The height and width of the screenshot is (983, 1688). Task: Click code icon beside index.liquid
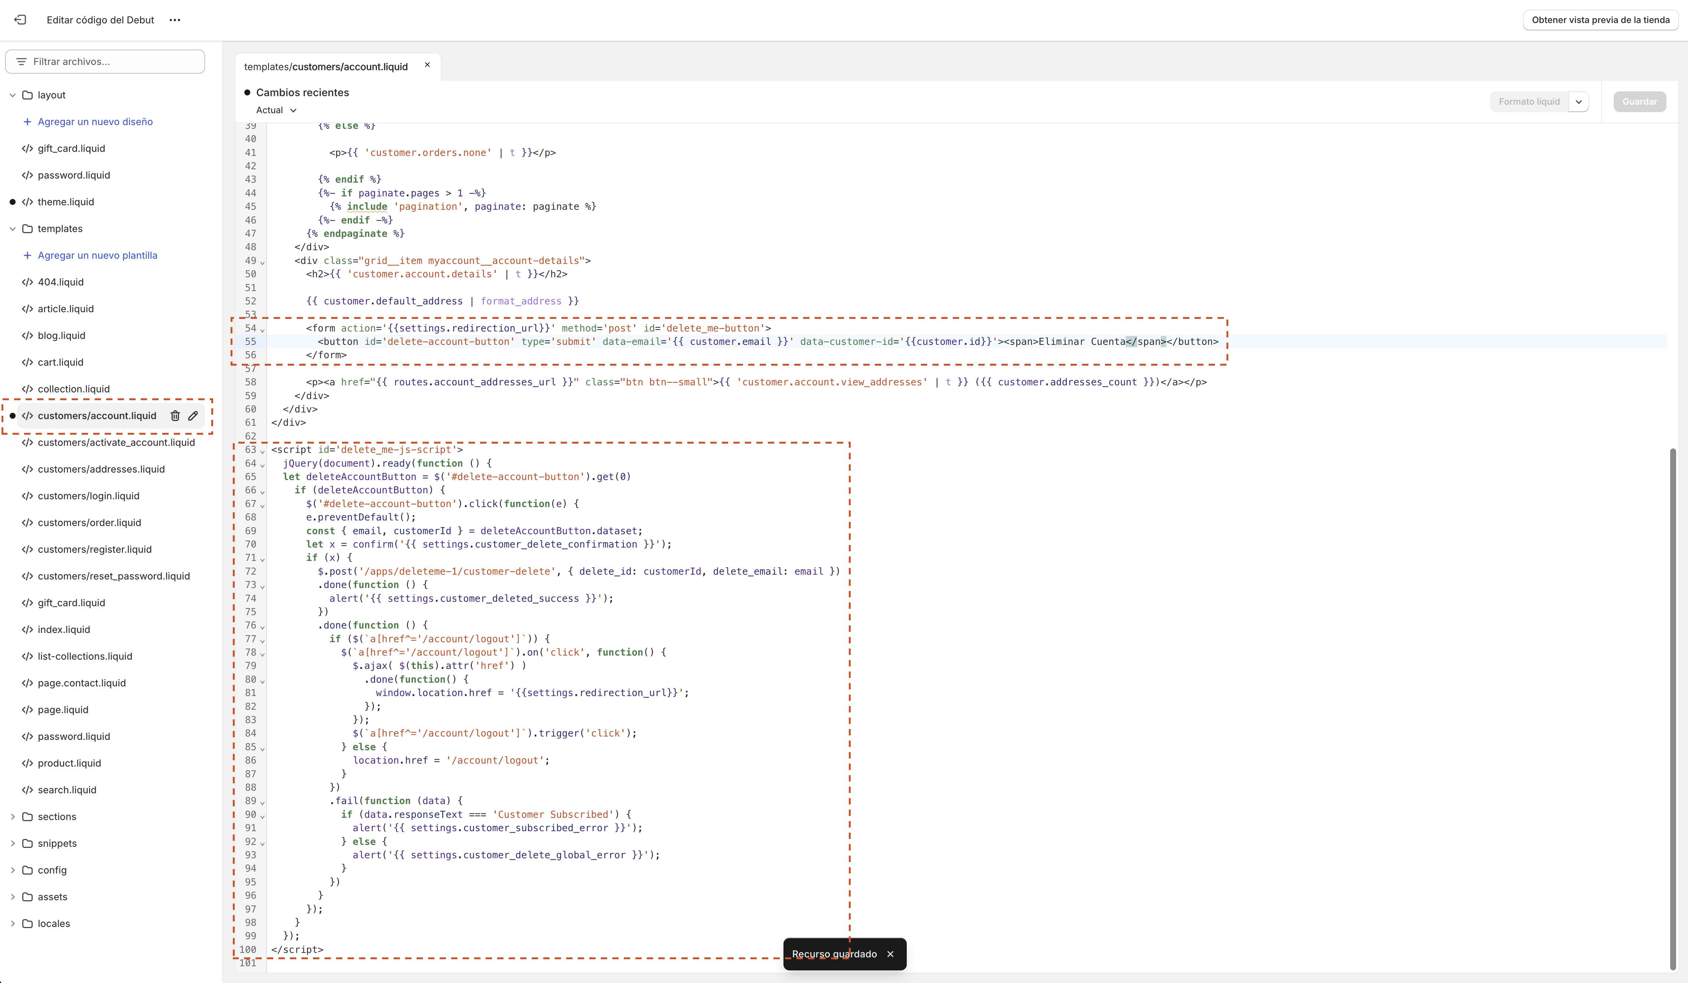[x=27, y=630]
